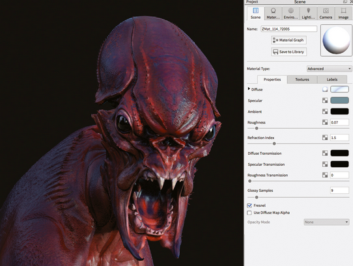The image size is (353, 266).
Task: Enable Use Diffuse Map Alpha checkbox
Action: click(x=249, y=213)
